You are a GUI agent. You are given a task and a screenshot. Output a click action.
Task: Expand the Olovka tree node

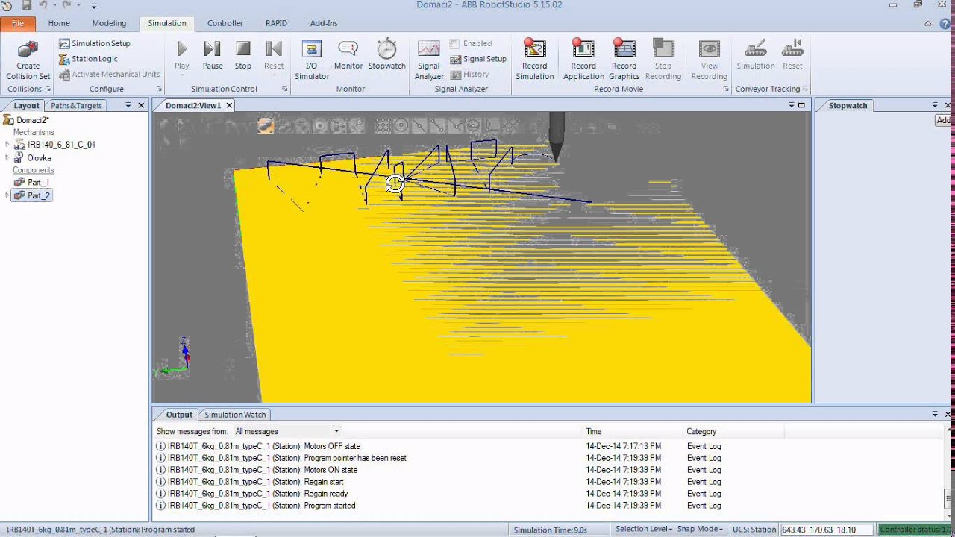(x=7, y=158)
